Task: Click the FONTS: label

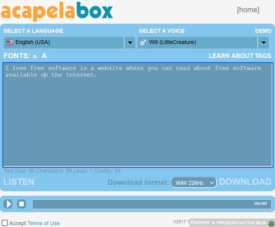Action: (x=17, y=56)
